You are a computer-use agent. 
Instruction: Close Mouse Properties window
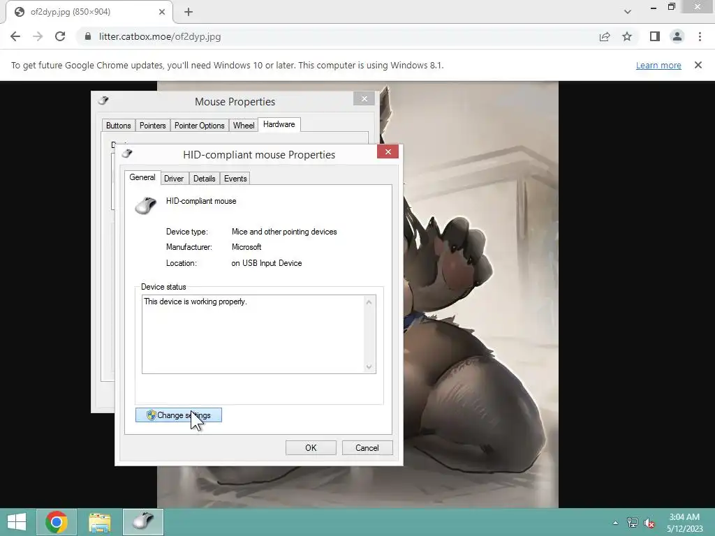click(x=364, y=98)
